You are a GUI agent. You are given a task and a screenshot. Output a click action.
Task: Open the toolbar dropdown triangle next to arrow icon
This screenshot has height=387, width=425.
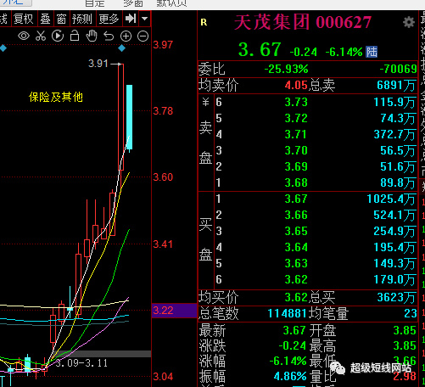point(145,19)
